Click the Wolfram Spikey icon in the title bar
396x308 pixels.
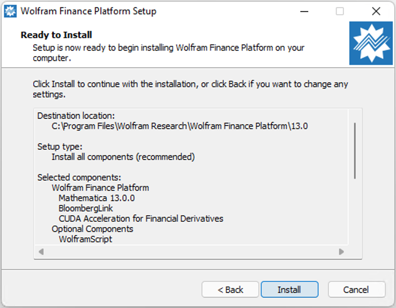[x=11, y=11]
